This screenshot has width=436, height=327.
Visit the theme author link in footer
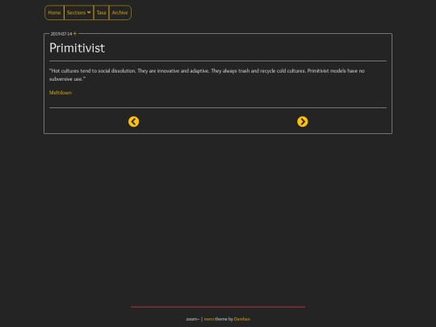point(242,319)
